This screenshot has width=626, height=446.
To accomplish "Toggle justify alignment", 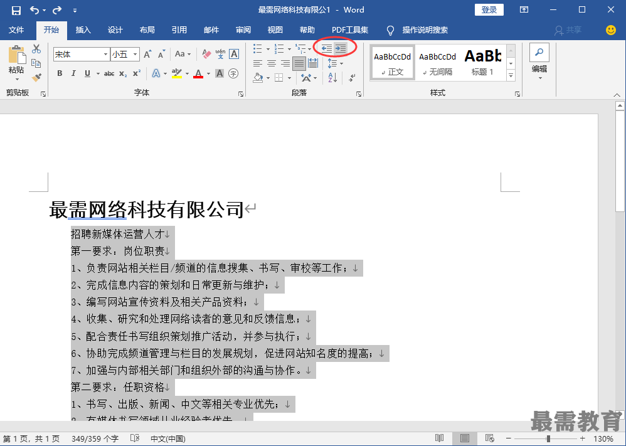I will [299, 63].
